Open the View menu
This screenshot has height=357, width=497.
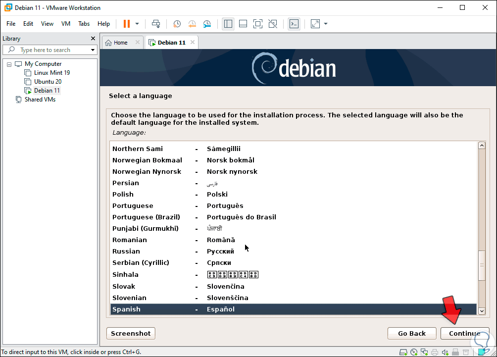pos(47,24)
